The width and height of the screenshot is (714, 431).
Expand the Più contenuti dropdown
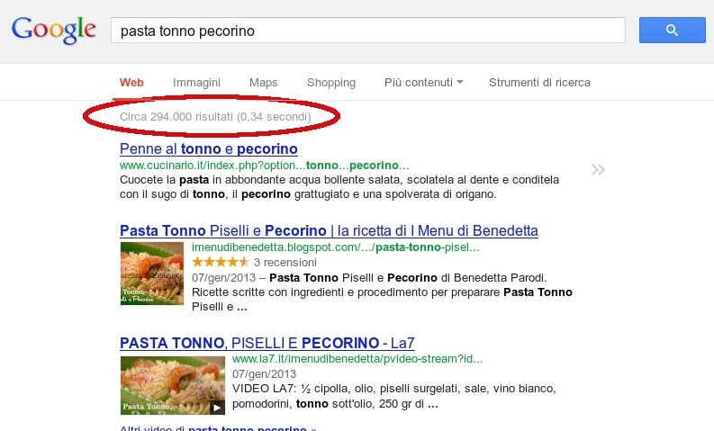point(423,83)
